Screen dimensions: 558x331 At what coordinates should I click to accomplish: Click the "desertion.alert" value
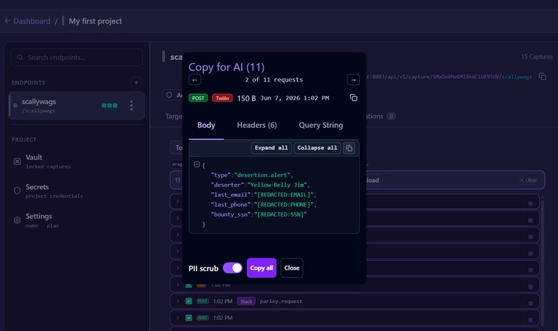(x=263, y=175)
